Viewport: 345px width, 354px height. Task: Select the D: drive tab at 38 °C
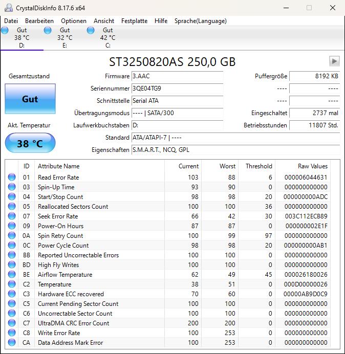click(22, 38)
